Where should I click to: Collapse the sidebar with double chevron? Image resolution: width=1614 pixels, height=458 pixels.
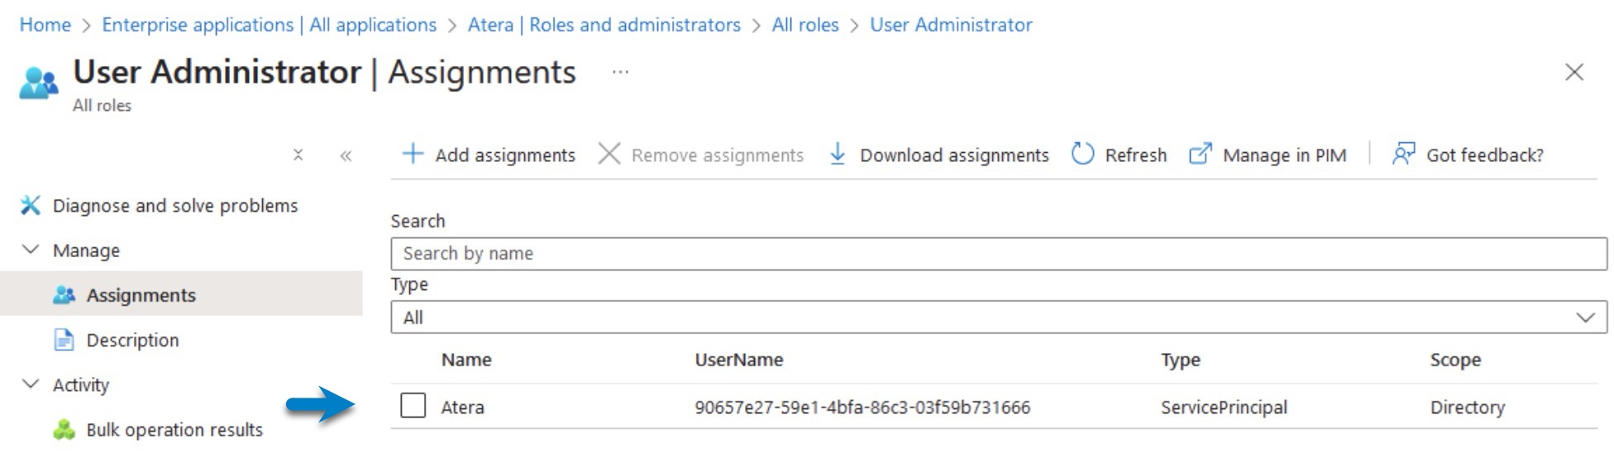[346, 155]
